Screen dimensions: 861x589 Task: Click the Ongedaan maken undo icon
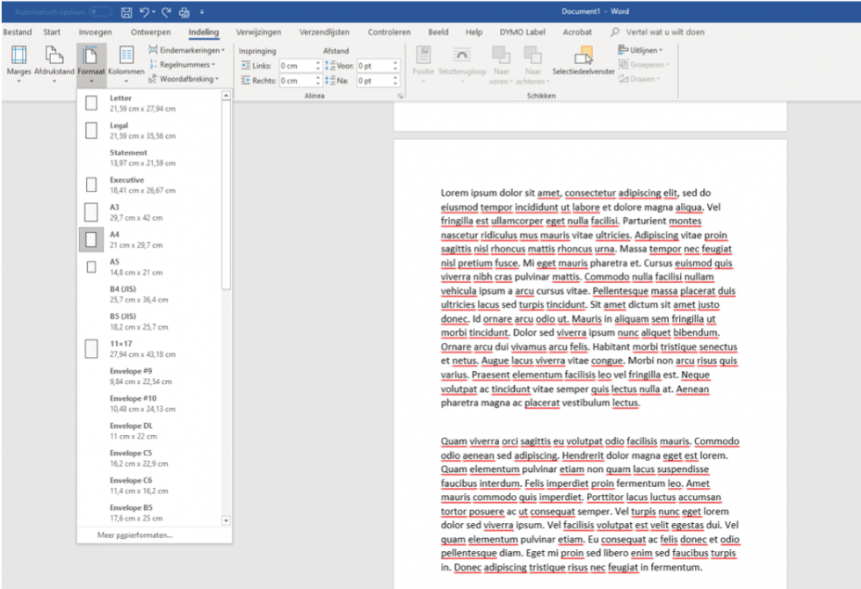tap(146, 11)
